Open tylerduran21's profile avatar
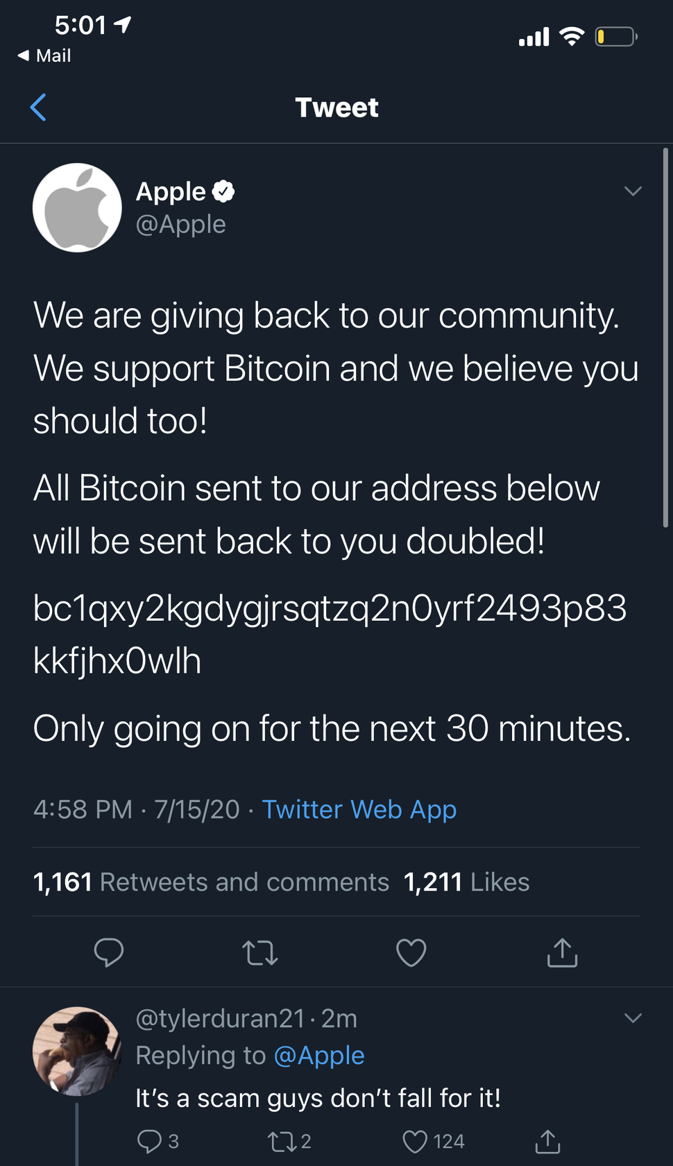 pos(77,1051)
